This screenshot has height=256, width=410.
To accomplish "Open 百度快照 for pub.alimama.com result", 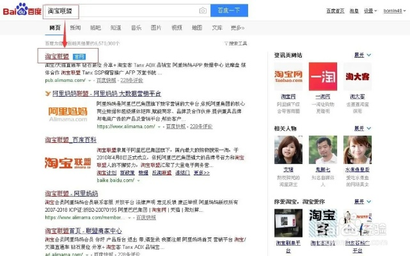I will [106, 81].
